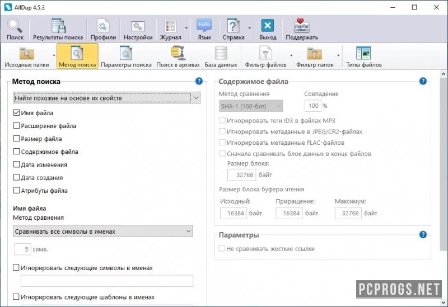Enable Дата создания checkbox
The height and width of the screenshot is (307, 448).
(x=17, y=177)
